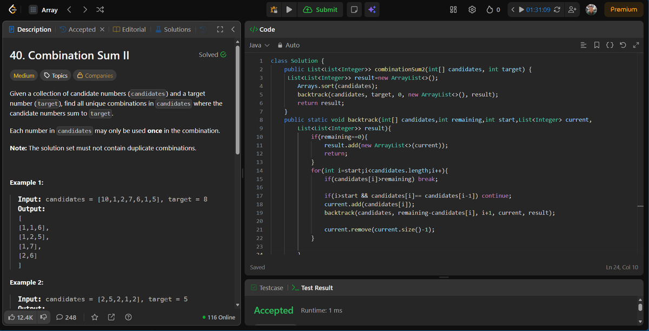649x331 pixels.
Task: Open the layout grid icon
Action: coord(454,10)
